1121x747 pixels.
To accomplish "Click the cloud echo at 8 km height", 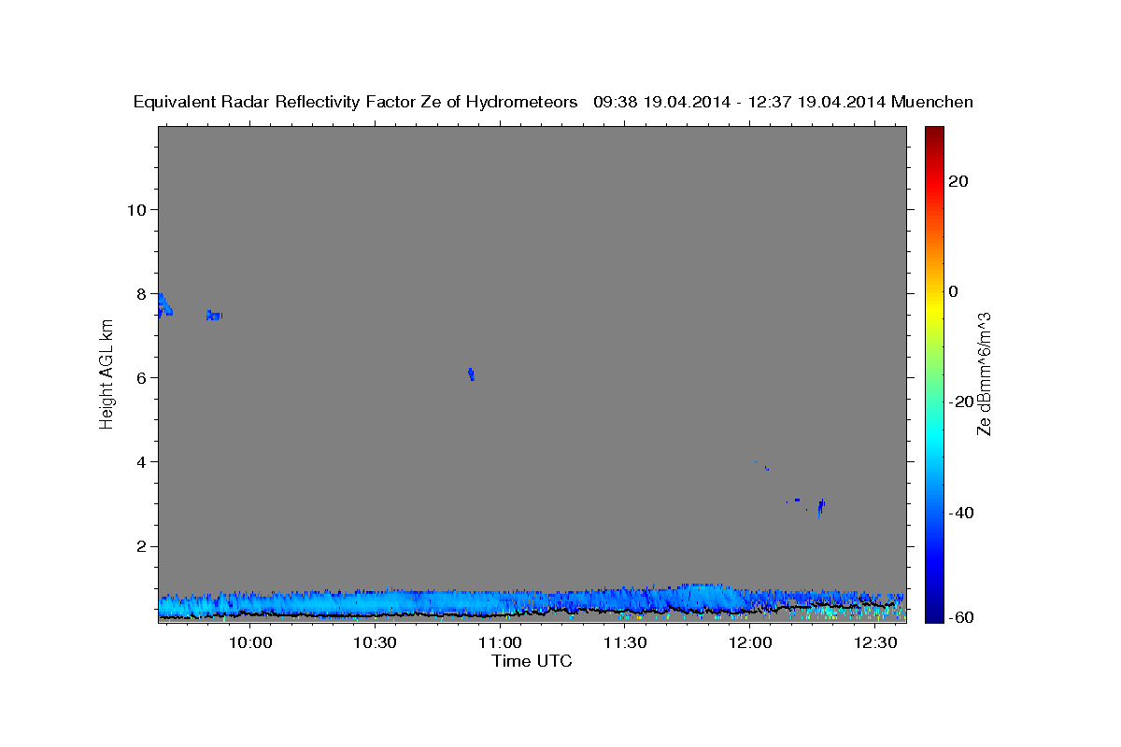I will pos(164,305).
